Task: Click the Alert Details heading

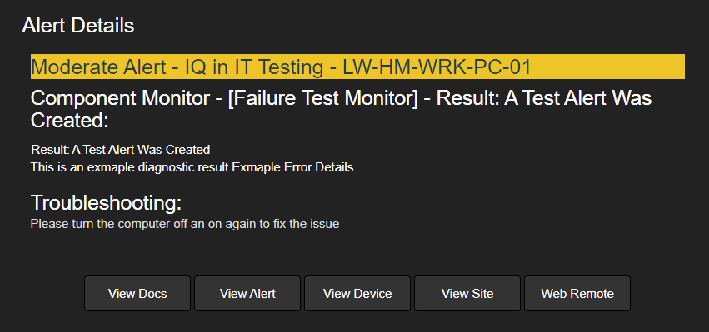Action: pyautogui.click(x=77, y=26)
